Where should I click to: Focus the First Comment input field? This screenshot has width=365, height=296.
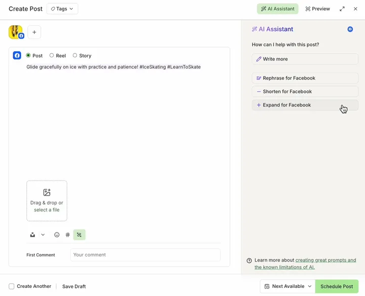pos(145,255)
